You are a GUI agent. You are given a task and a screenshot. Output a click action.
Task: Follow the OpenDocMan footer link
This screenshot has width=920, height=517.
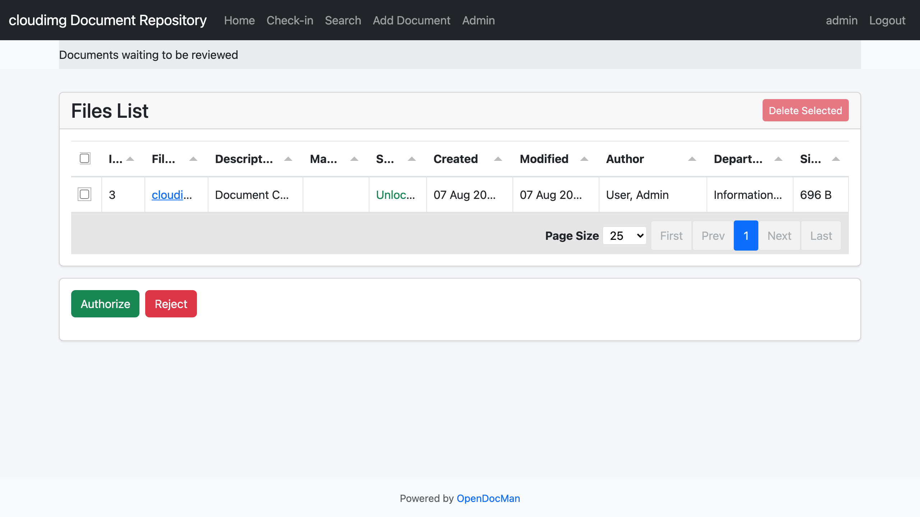[488, 498]
